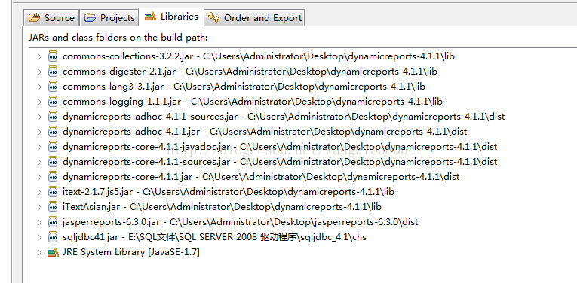
Task: Click the commons-collections-3.2.2.jar jar icon
Action: point(53,56)
